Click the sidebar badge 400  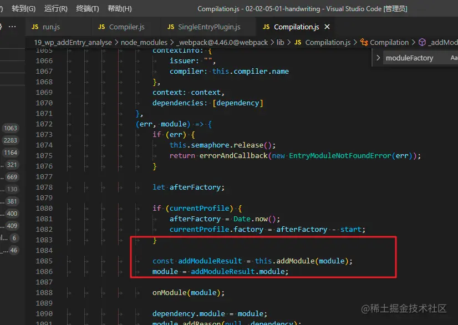[12, 214]
